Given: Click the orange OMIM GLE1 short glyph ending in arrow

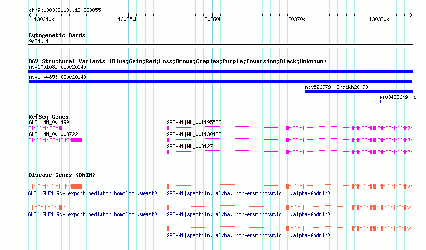Looking at the screenshot, I should pyautogui.click(x=47, y=207).
